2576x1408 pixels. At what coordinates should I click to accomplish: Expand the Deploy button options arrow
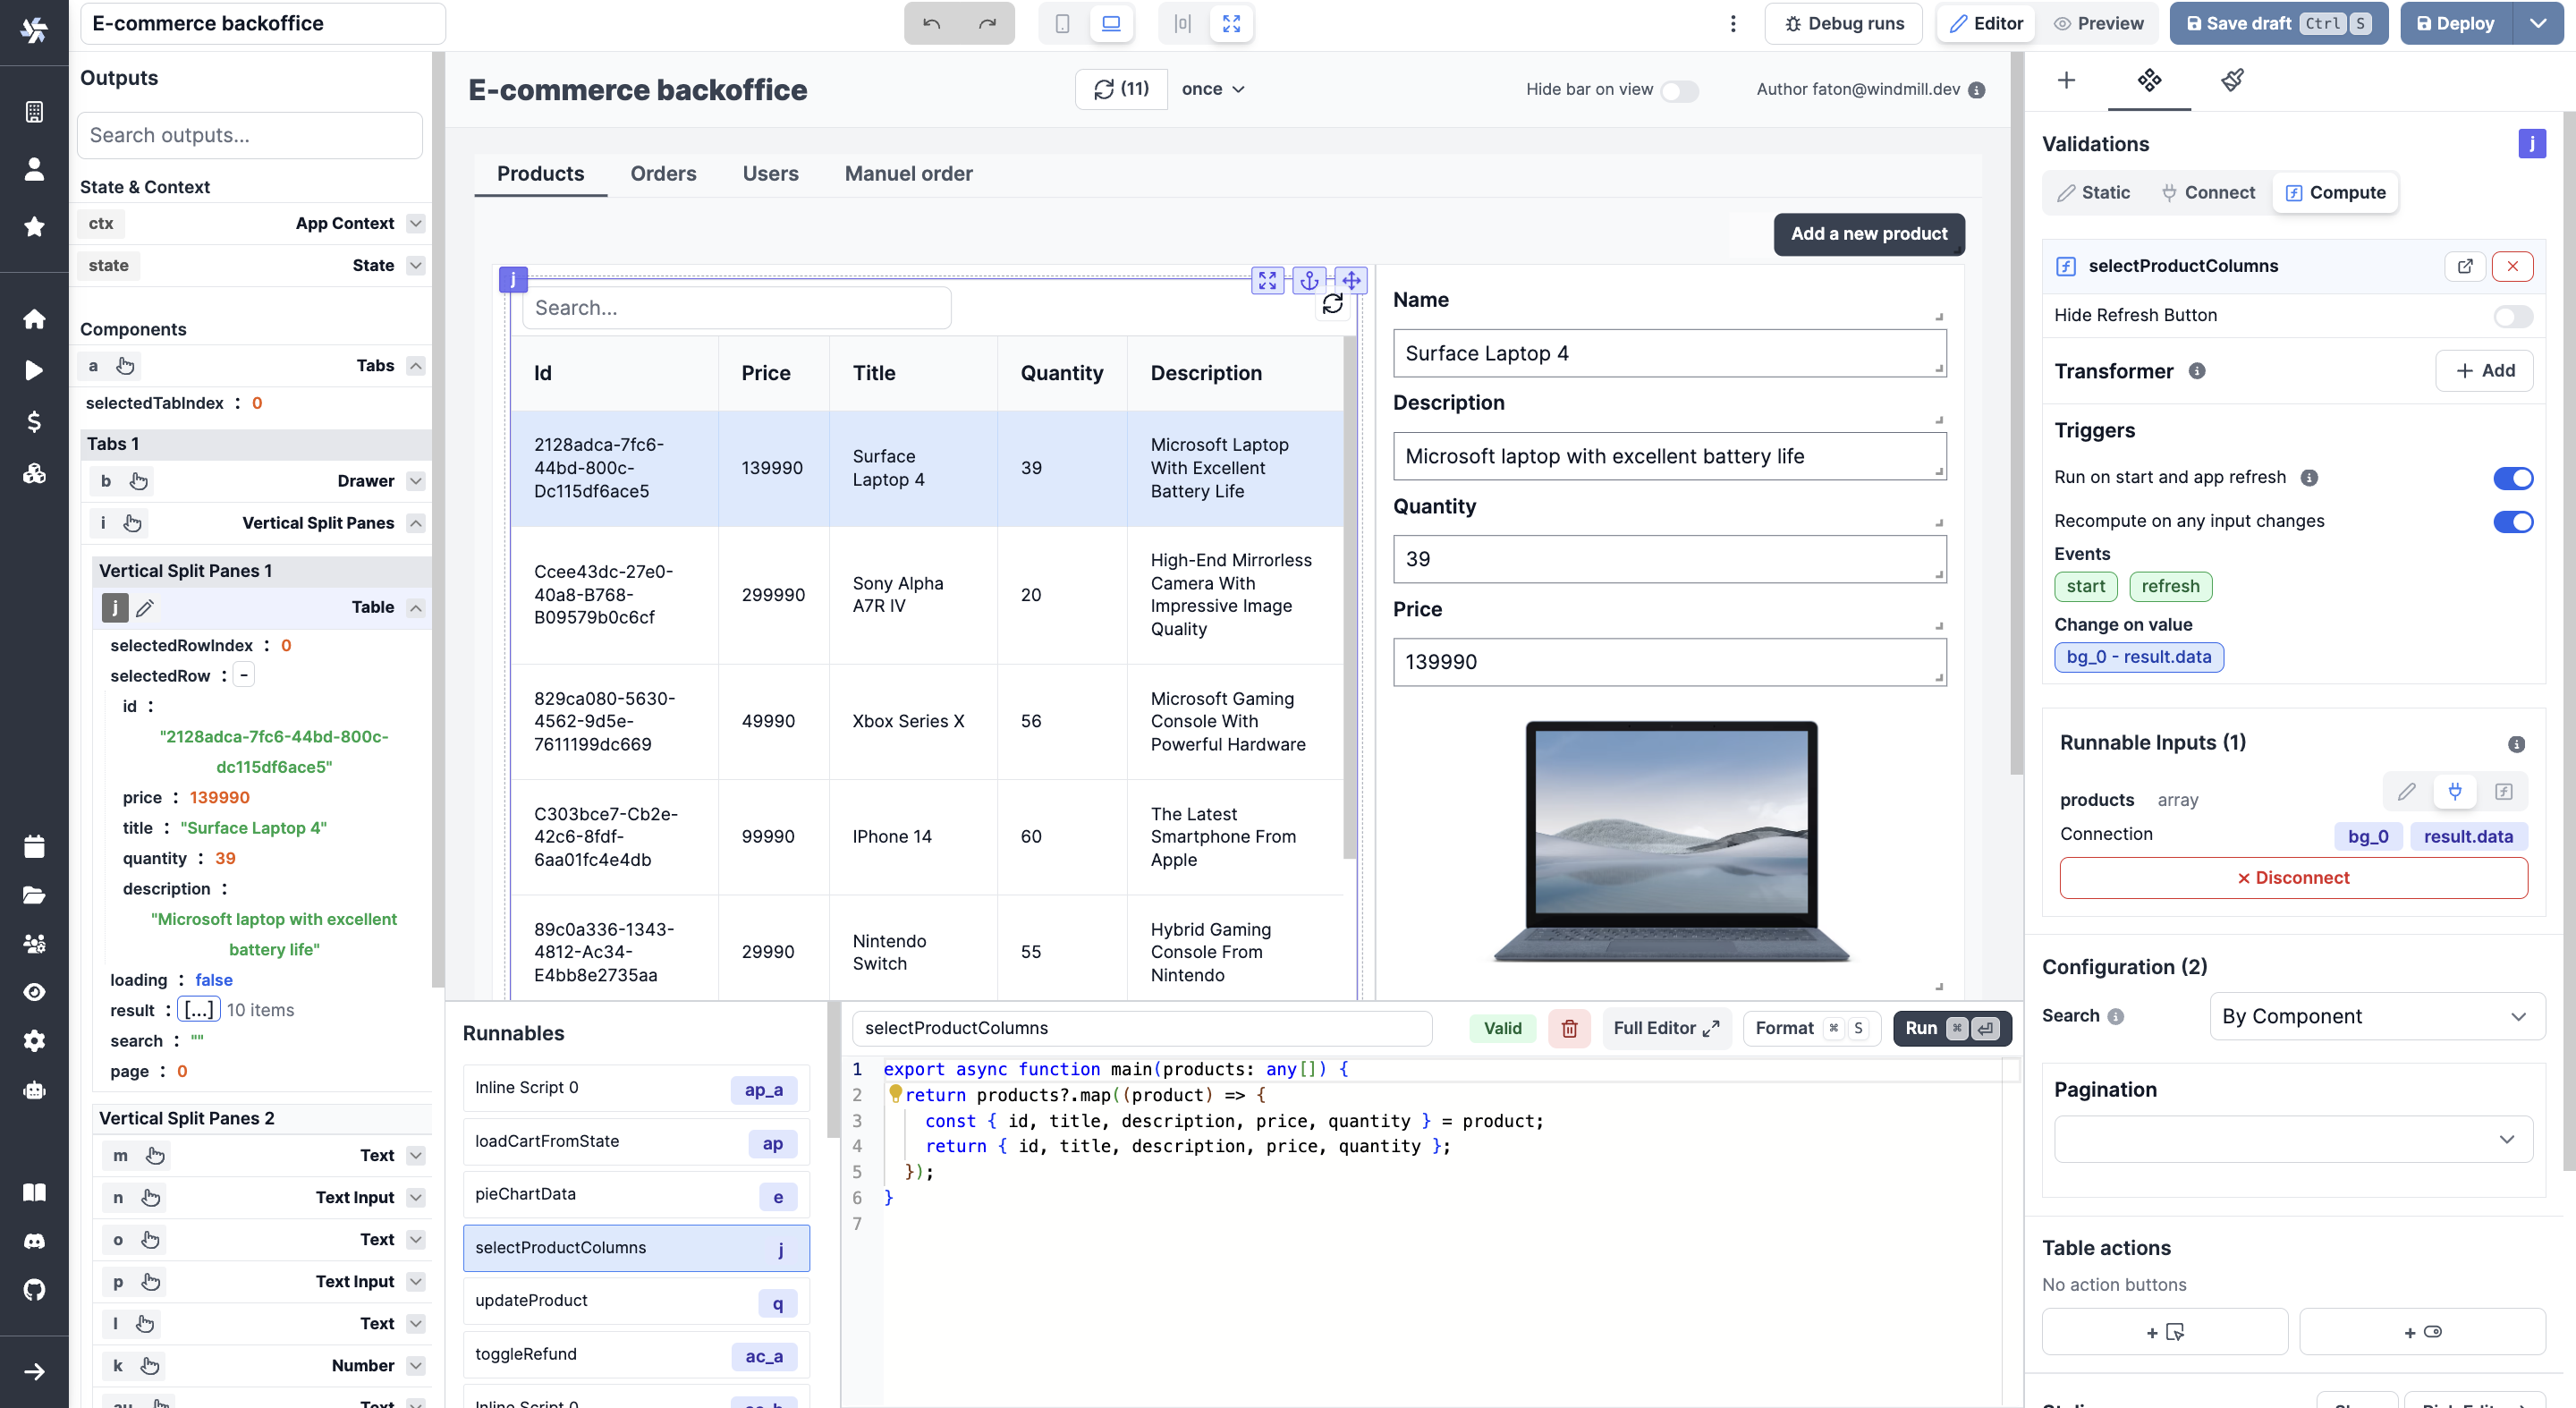coord(2536,22)
